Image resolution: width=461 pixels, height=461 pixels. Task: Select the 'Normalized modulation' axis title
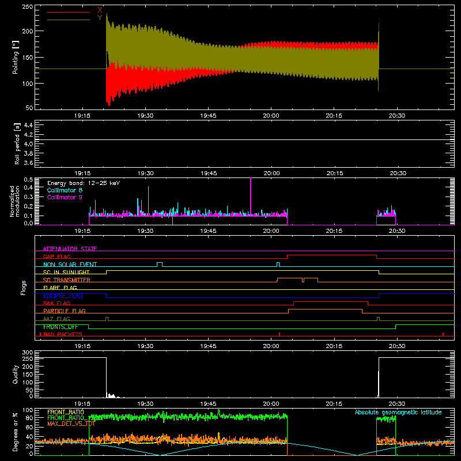14,201
